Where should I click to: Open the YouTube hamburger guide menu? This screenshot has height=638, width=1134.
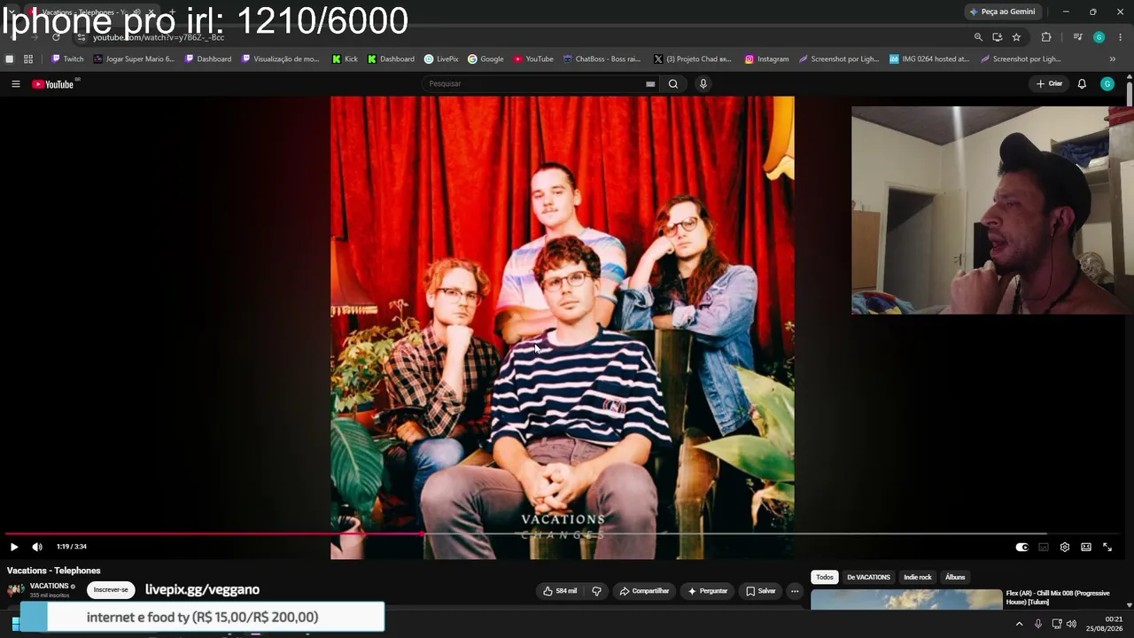tap(15, 84)
